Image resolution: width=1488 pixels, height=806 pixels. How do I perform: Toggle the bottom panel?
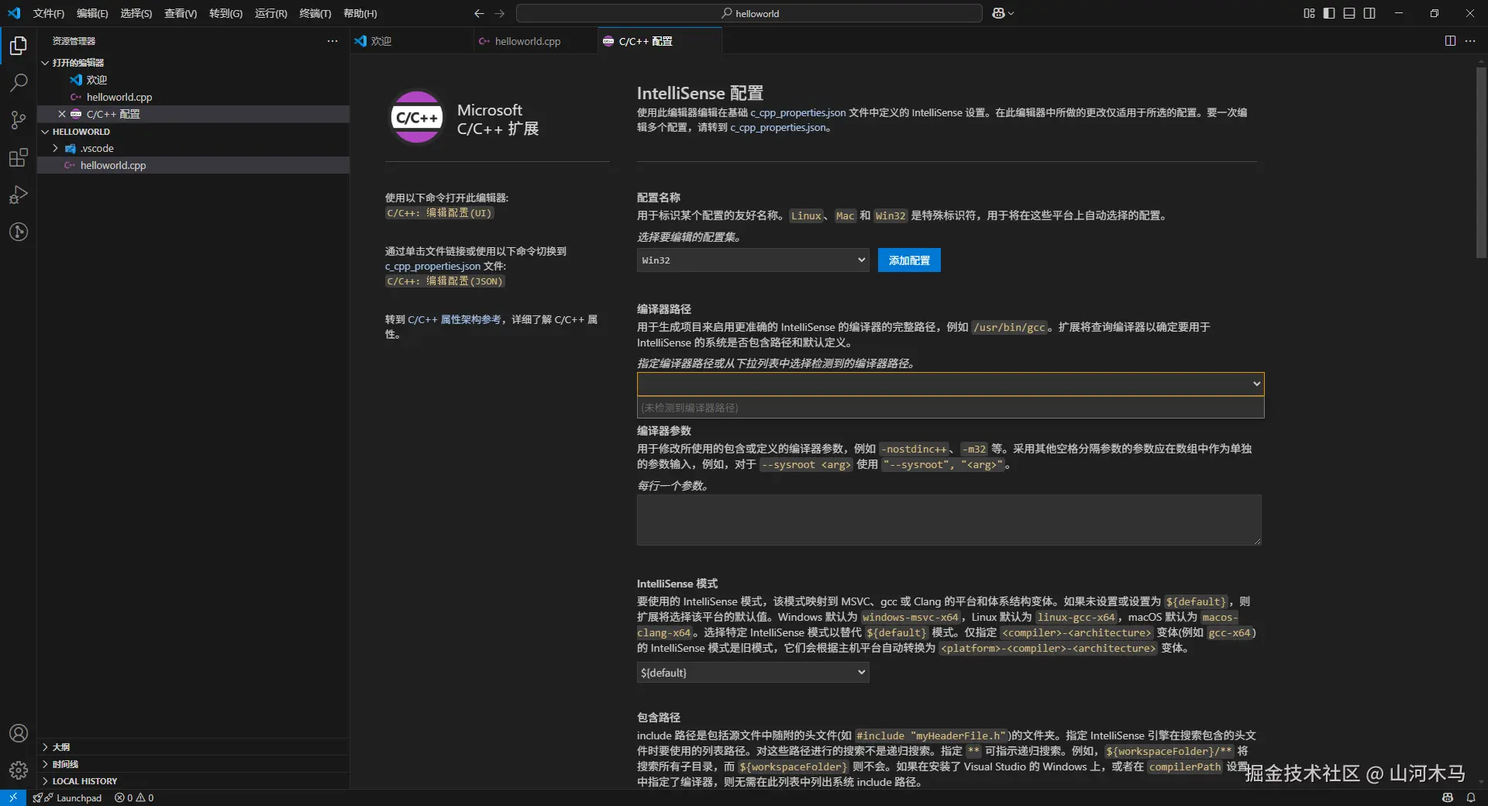1349,13
